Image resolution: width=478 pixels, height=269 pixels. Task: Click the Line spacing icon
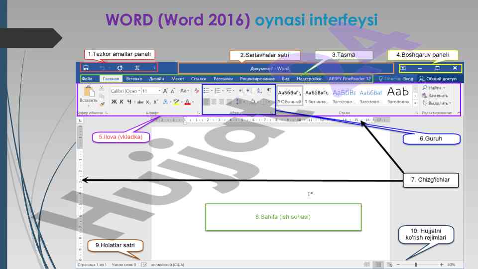coord(238,102)
